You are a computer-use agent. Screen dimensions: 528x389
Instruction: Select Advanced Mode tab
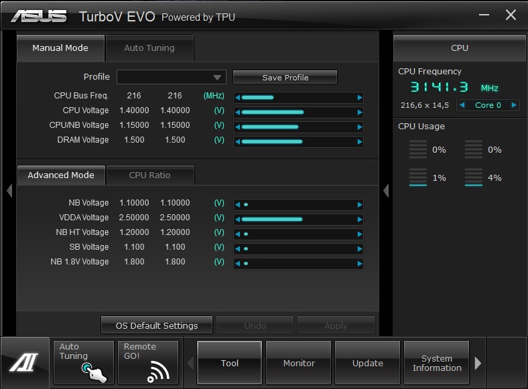point(61,175)
